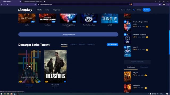Select the RANKING series tab
This screenshot has height=95, width=170.
point(82,45)
